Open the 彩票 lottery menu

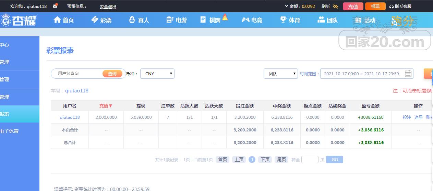click(101, 20)
